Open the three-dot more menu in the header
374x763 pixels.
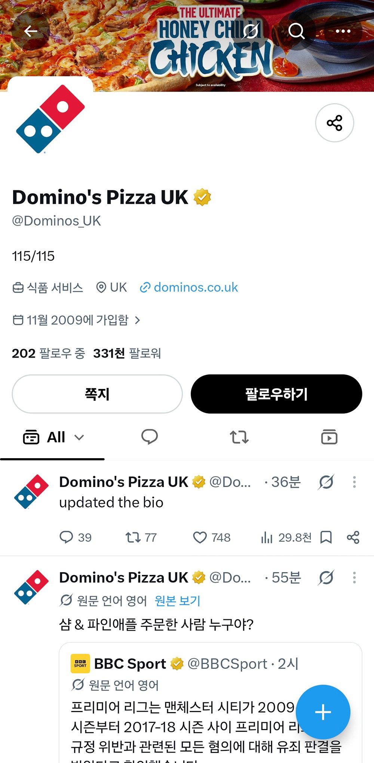click(x=343, y=31)
